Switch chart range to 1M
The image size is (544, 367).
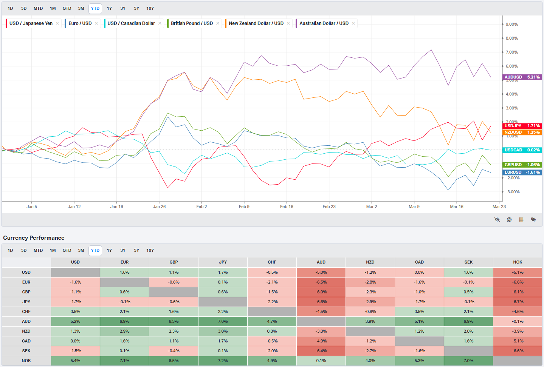click(53, 8)
